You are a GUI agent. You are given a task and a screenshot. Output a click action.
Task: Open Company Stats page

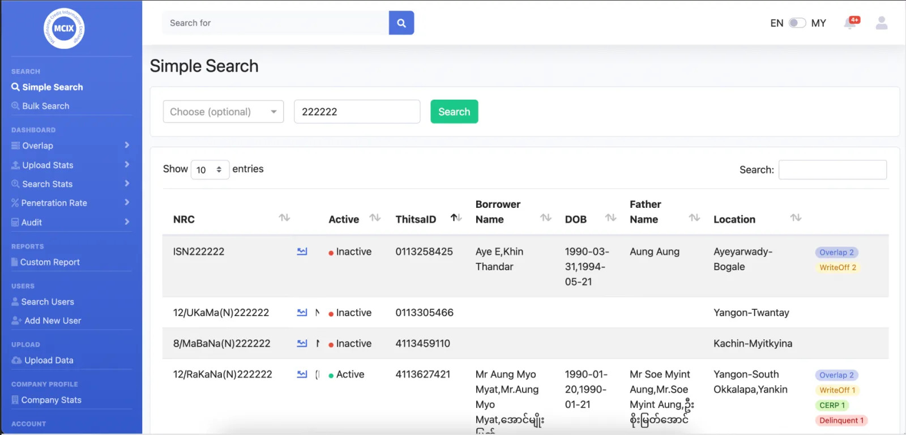pyautogui.click(x=46, y=400)
